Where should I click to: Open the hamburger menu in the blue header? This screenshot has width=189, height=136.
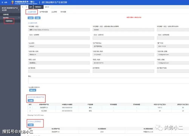pyautogui.click(x=2, y=2)
